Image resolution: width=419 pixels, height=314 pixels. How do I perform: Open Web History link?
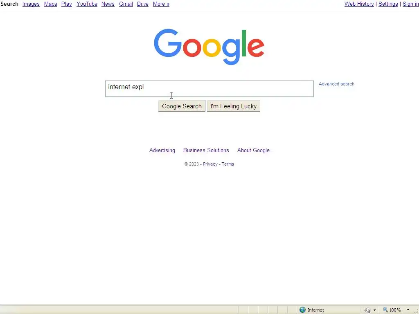point(359,4)
